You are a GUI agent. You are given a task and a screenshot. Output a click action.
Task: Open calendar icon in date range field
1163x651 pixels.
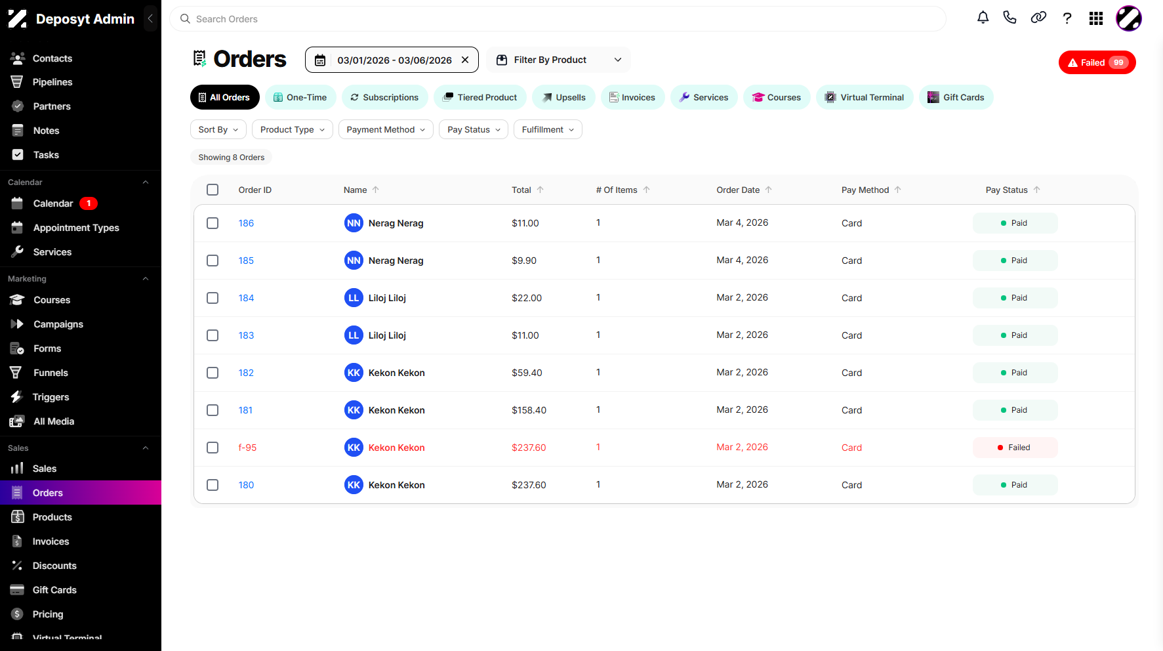320,60
